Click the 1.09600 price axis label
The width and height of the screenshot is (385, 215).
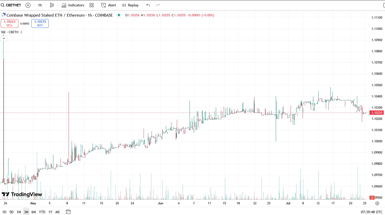pos(377,186)
